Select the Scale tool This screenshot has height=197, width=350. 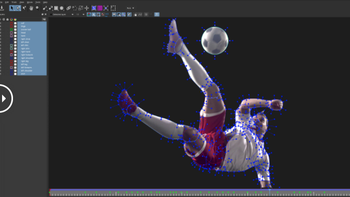(81, 8)
